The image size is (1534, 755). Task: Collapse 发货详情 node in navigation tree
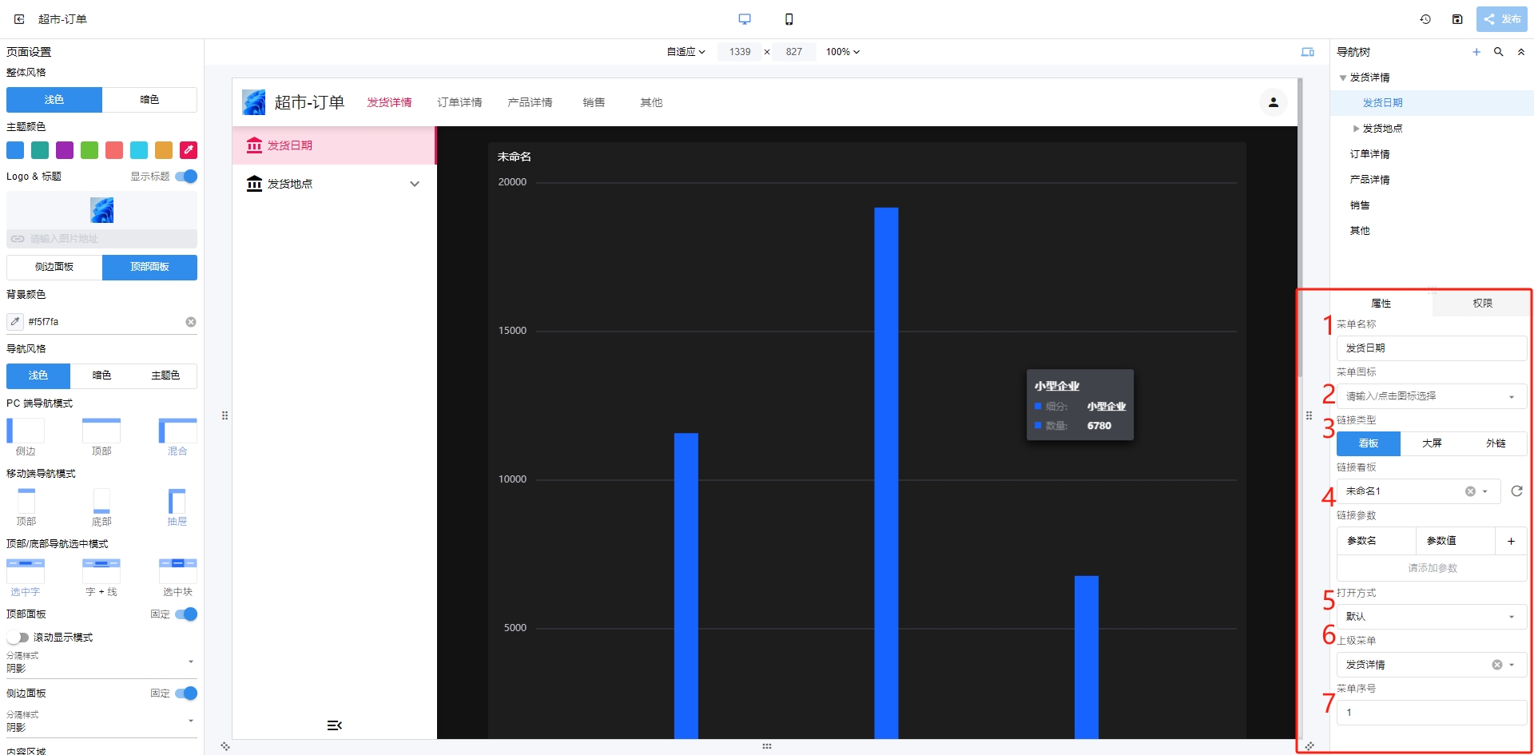pyautogui.click(x=1343, y=77)
